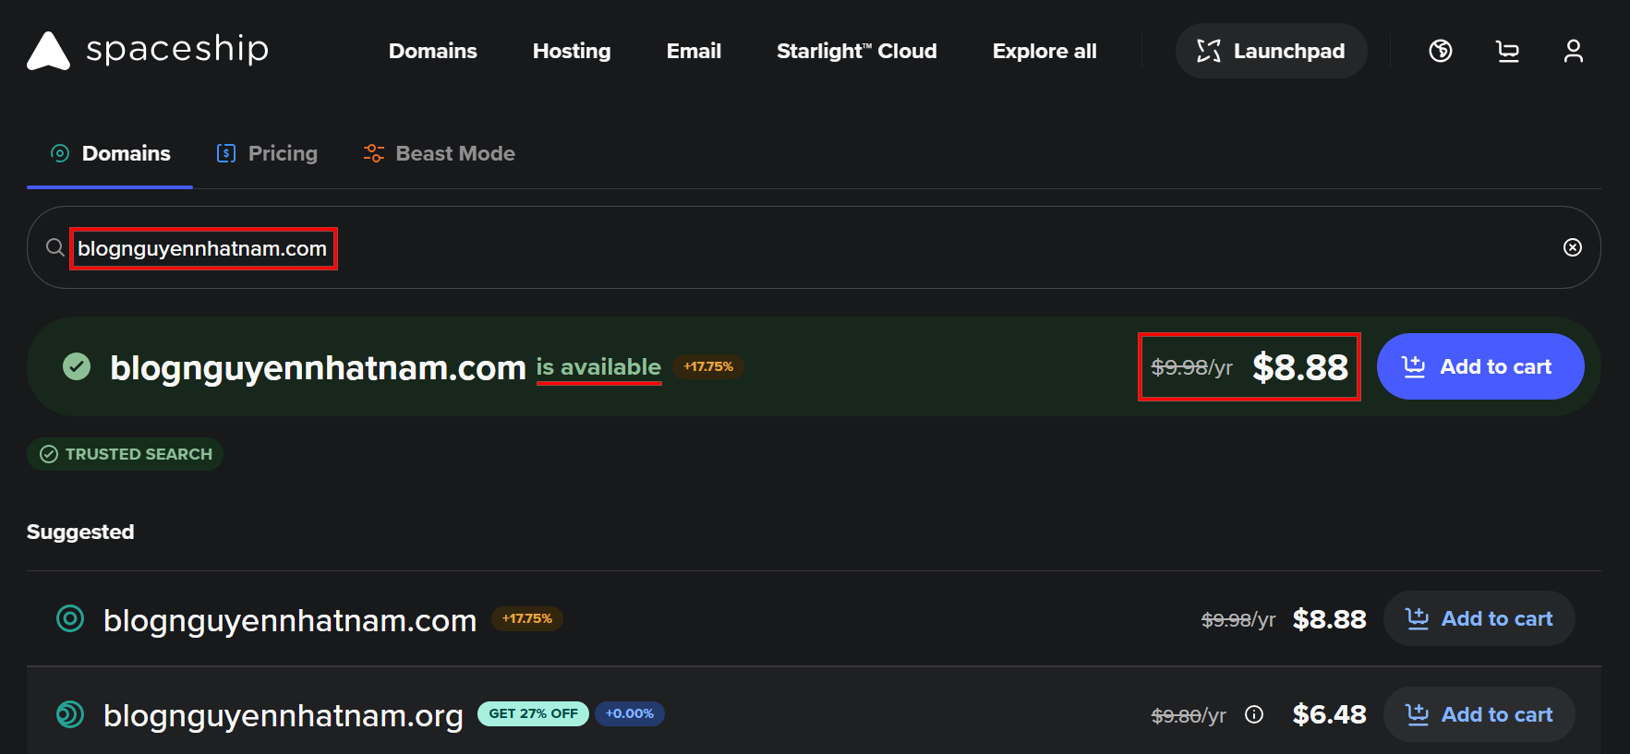1630x754 pixels.
Task: Add blognguyennhatnam.org to cart
Action: pos(1479,714)
